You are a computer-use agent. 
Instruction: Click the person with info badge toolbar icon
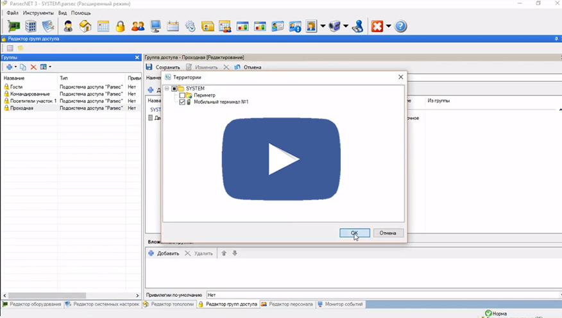295,26
